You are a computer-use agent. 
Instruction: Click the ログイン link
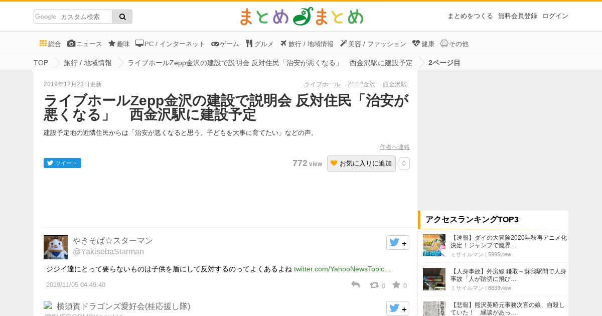point(555,16)
